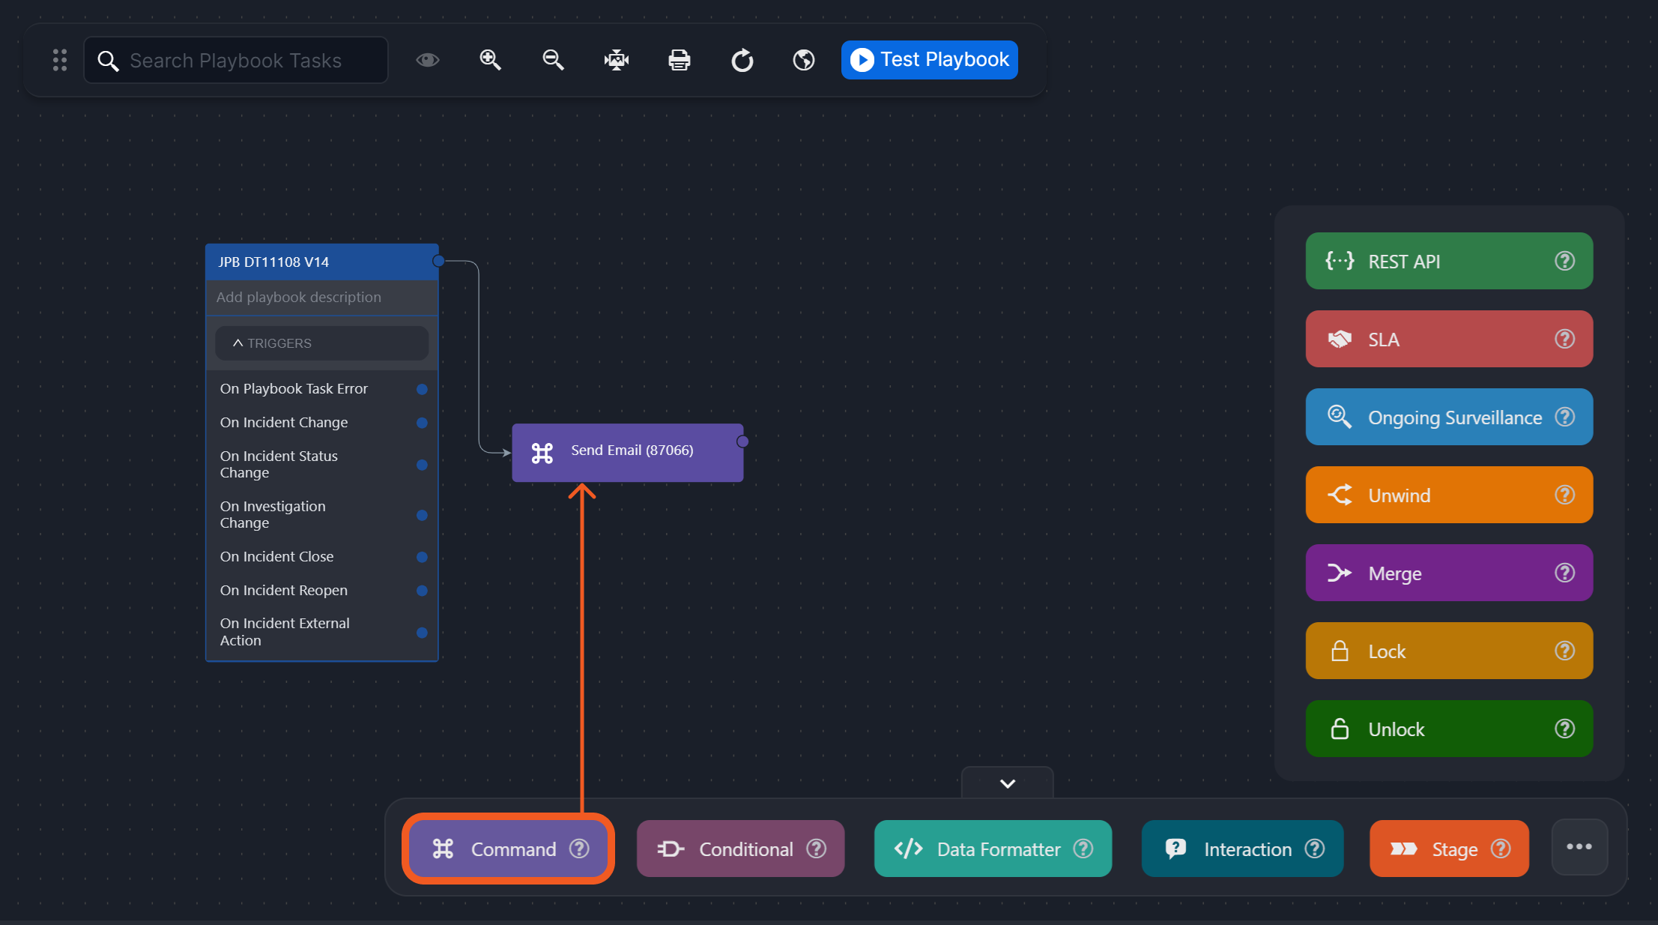Click the zoom in magnifier icon

pyautogui.click(x=490, y=60)
